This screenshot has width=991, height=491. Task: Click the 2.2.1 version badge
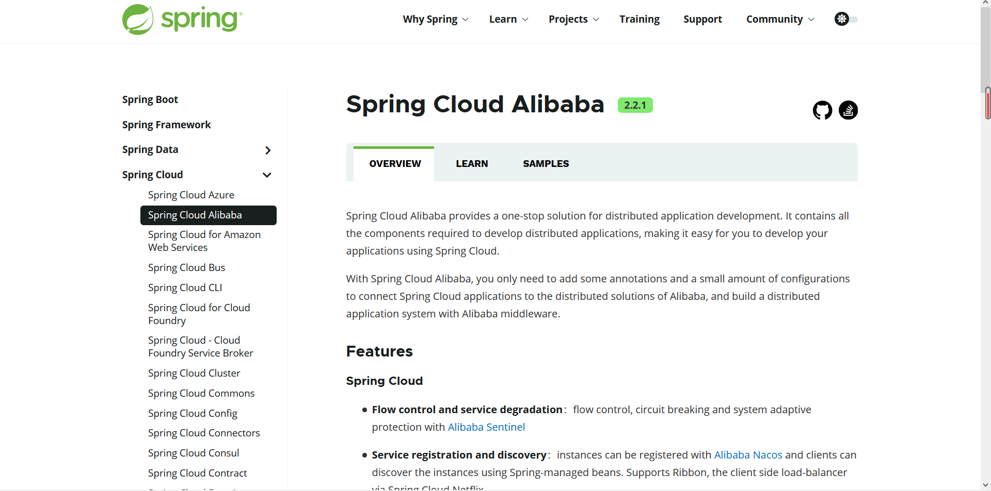635,105
